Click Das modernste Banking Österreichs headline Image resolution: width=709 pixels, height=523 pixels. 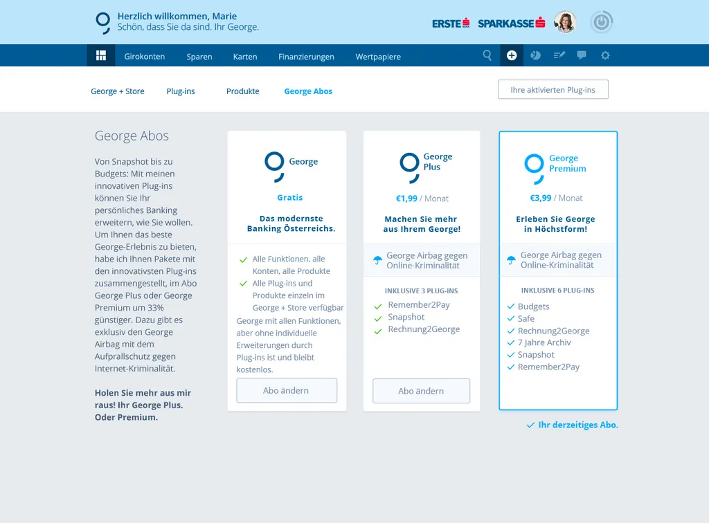point(291,223)
